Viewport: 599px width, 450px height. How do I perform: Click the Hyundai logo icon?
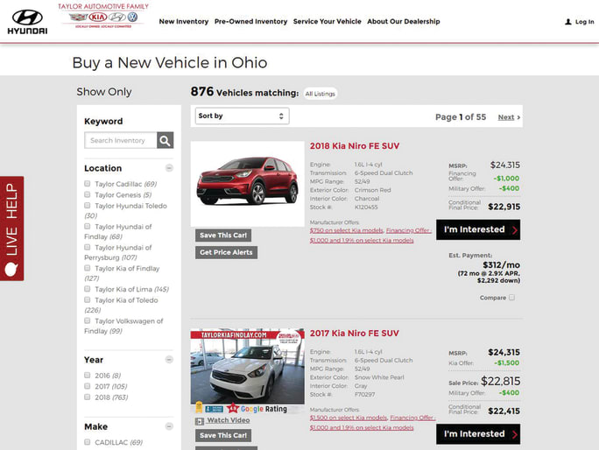point(27,17)
